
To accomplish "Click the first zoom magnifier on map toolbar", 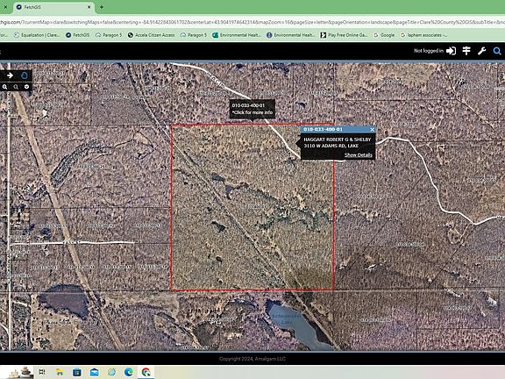I will click(5, 87).
